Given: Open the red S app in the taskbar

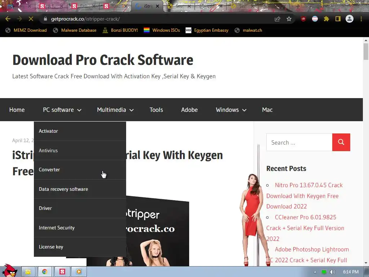Looking at the screenshot, I should (62, 272).
